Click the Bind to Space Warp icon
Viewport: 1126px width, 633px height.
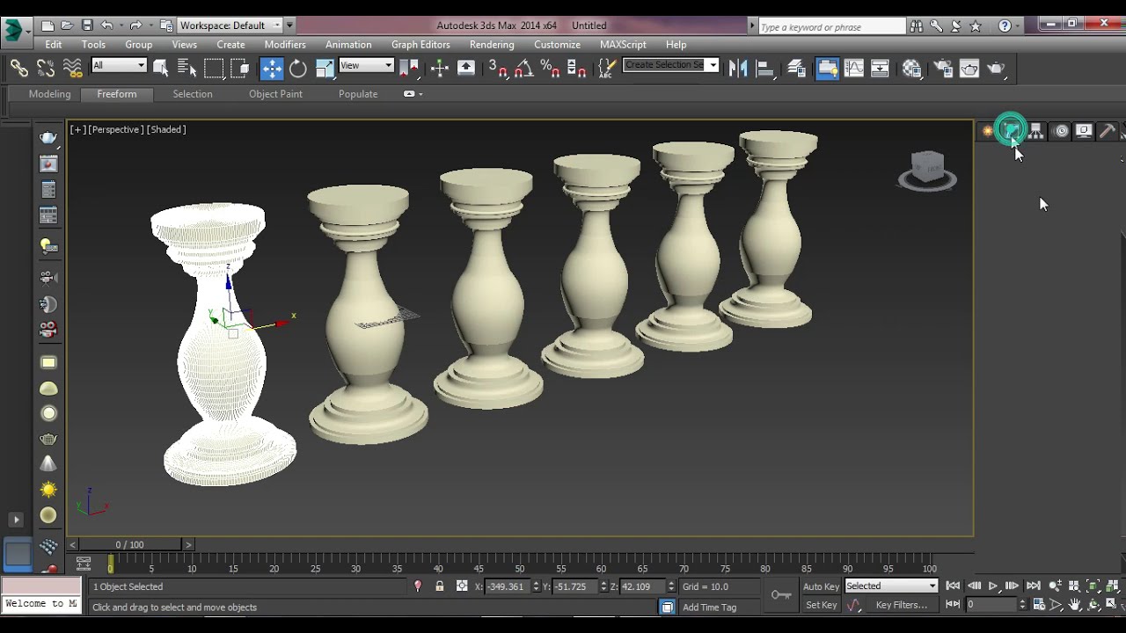[x=73, y=68]
